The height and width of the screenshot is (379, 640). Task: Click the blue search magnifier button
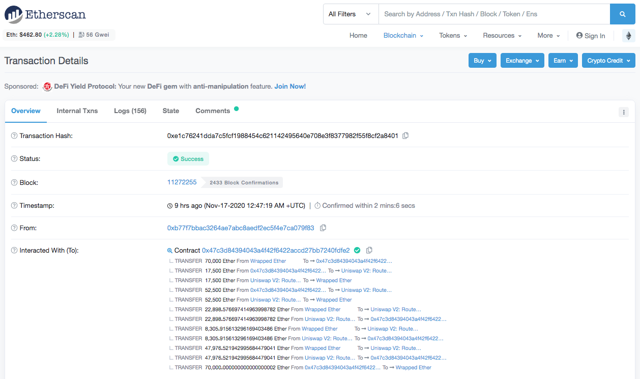(623, 14)
